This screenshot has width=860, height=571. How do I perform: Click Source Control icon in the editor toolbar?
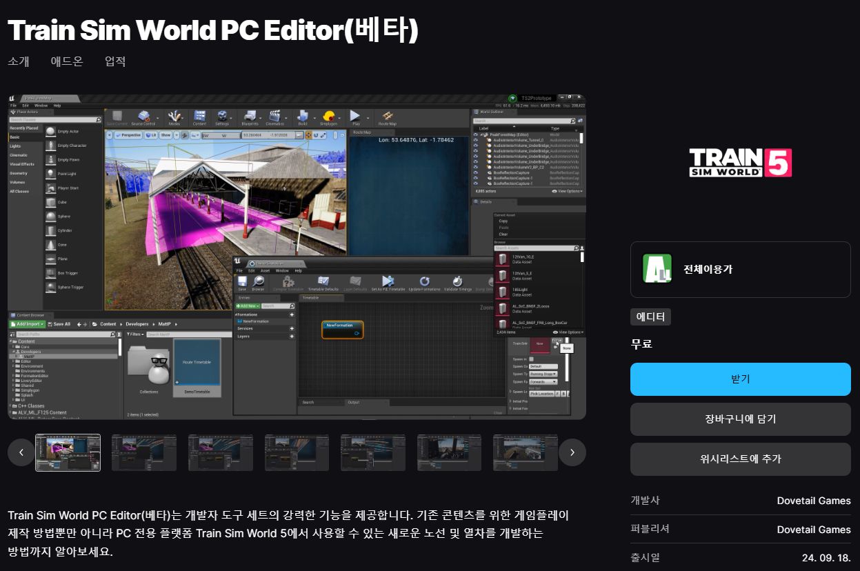143,118
